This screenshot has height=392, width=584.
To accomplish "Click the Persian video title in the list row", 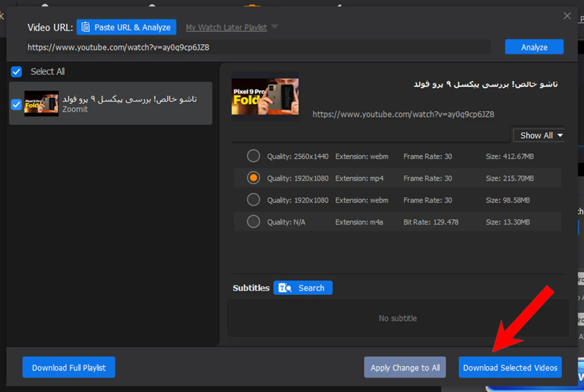I will pyautogui.click(x=130, y=99).
